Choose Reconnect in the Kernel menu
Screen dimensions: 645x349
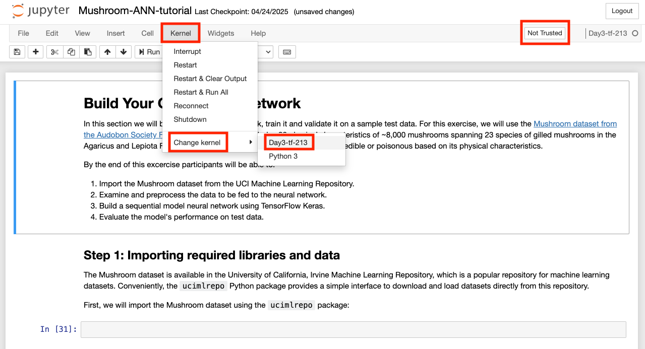pos(210,106)
